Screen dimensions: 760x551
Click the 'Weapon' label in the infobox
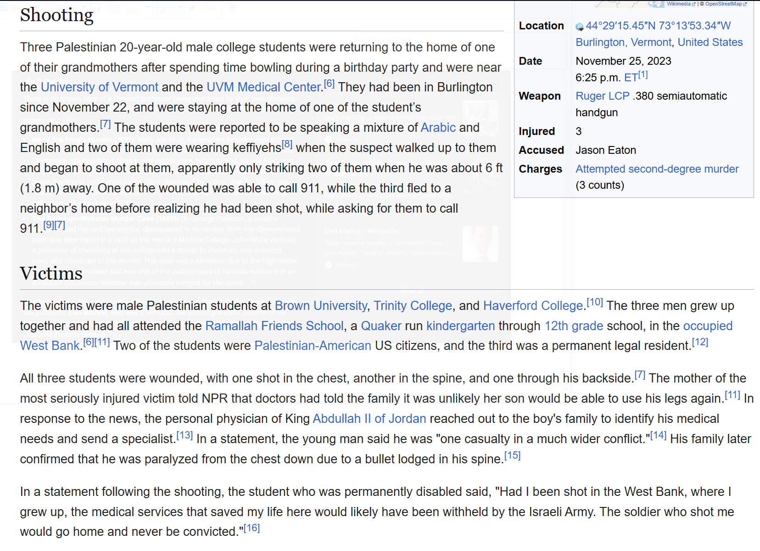click(540, 96)
